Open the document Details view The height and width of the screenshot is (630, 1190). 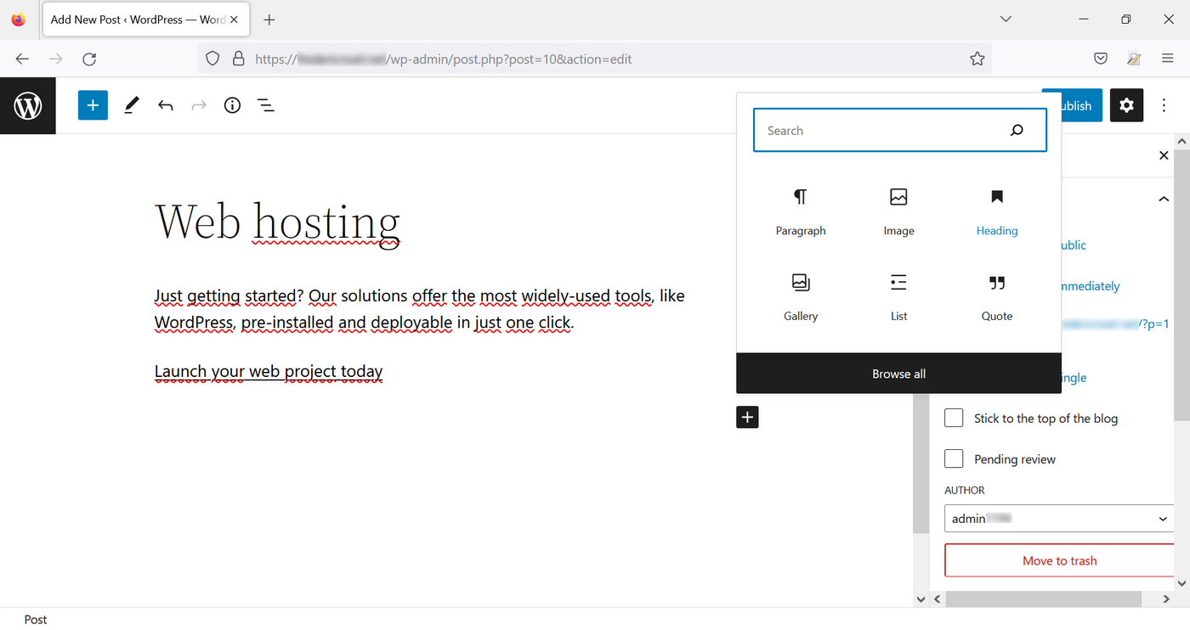[232, 104]
